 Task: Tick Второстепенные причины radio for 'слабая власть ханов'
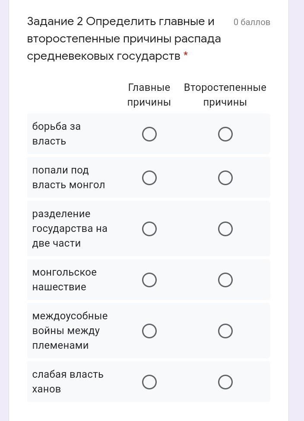click(x=225, y=382)
